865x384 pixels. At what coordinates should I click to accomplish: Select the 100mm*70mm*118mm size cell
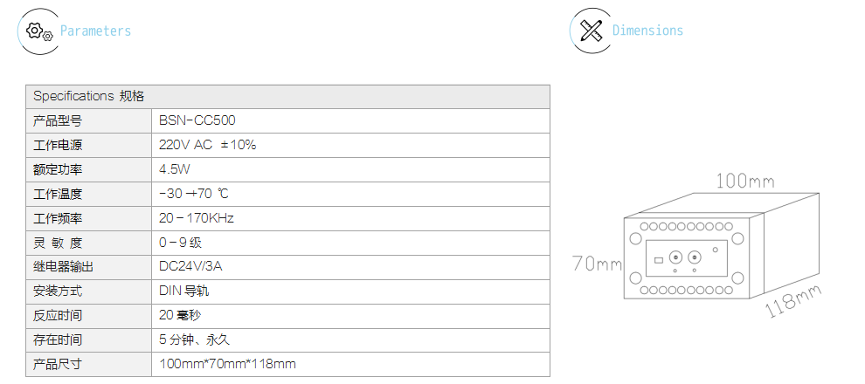pyautogui.click(x=351, y=364)
